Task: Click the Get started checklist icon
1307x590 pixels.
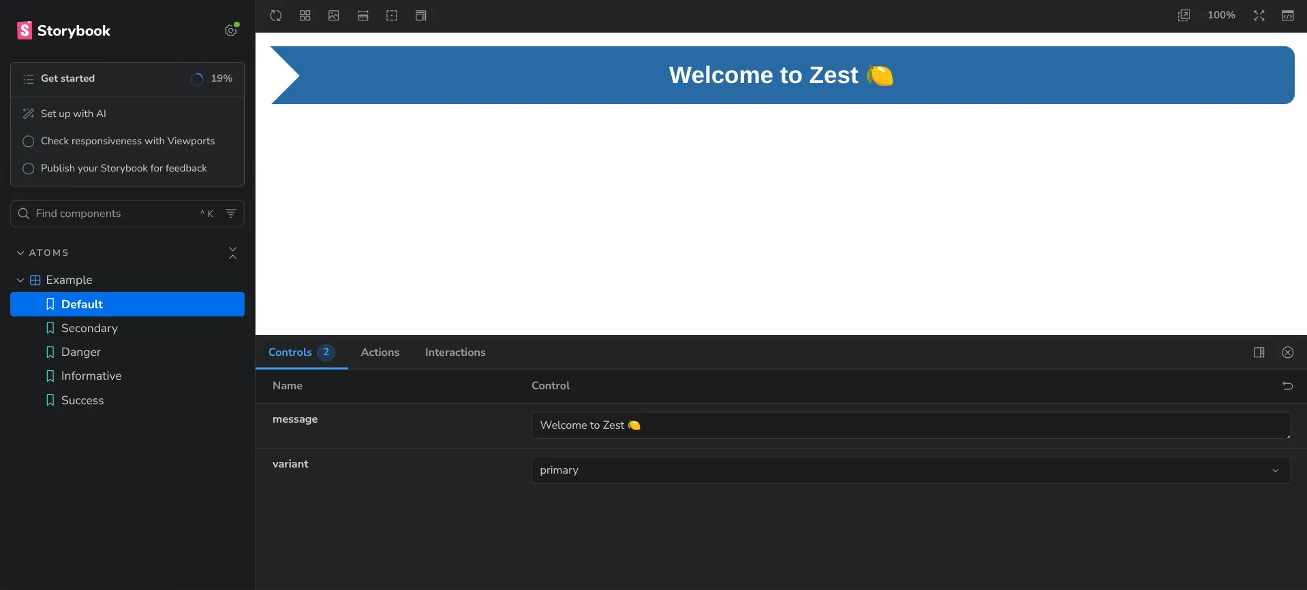Action: coord(29,79)
